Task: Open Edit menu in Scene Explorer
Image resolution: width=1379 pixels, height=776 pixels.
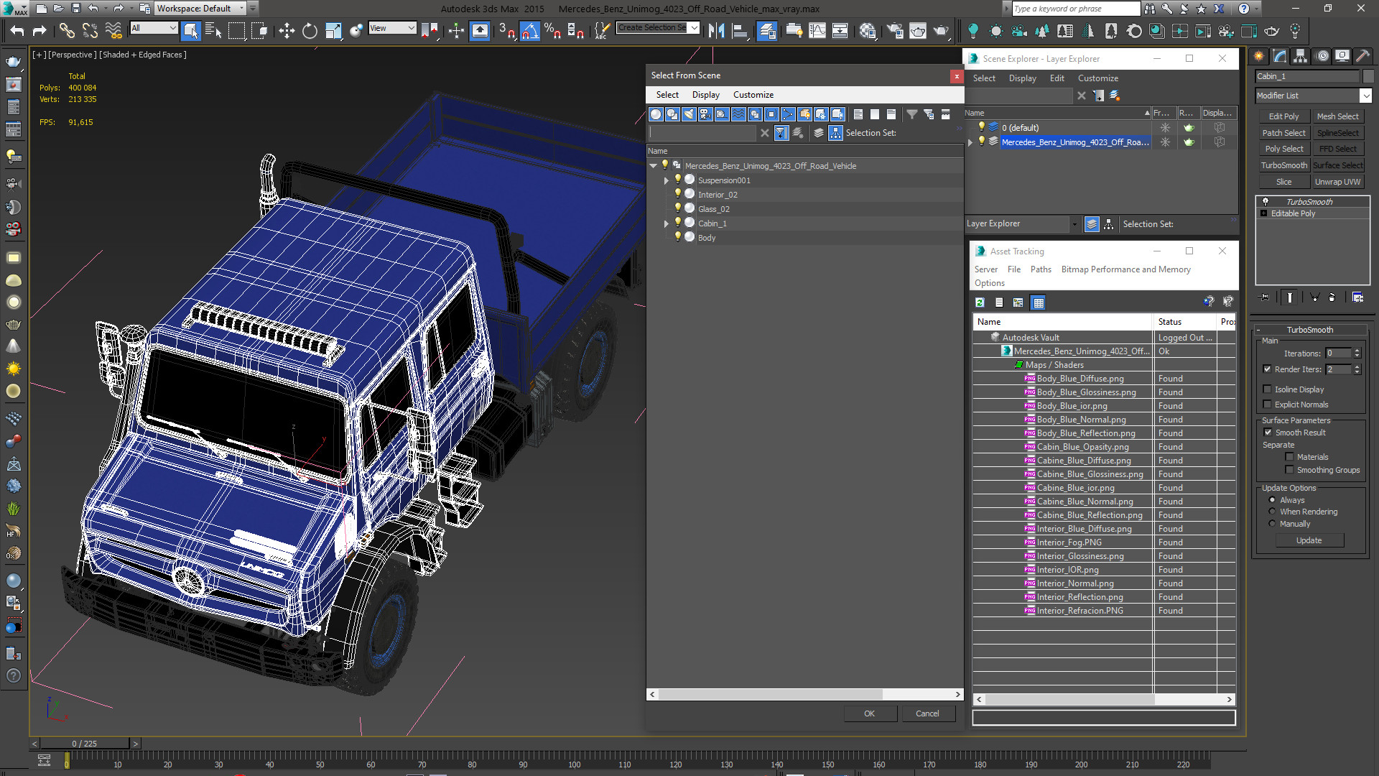Action: pyautogui.click(x=1057, y=78)
